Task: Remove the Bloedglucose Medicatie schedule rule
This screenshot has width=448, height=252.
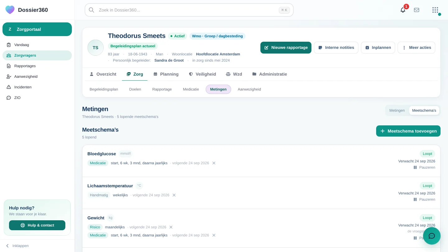Action: (214, 163)
